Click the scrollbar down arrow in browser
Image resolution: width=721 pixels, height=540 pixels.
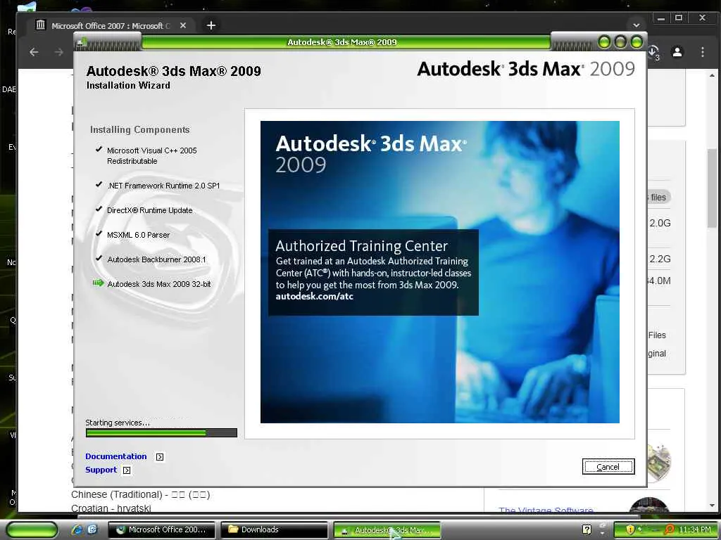click(x=712, y=506)
